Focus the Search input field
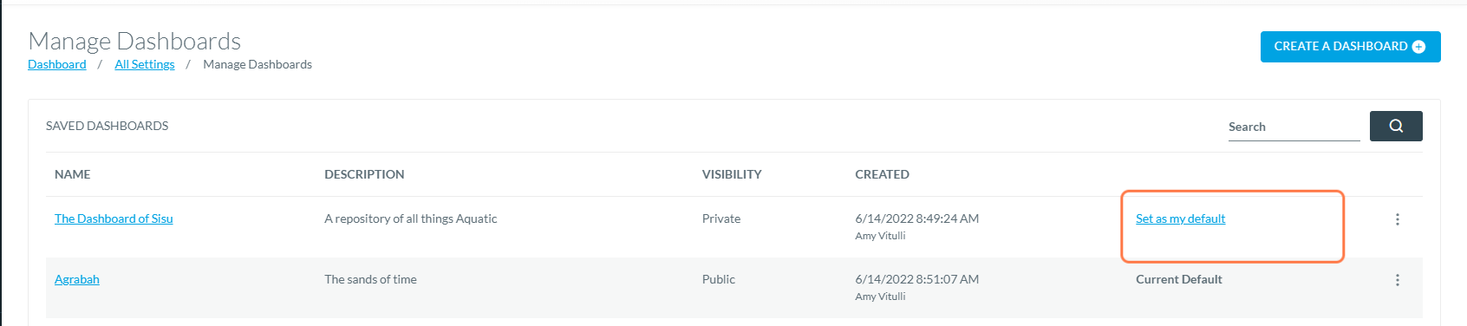 point(1294,127)
